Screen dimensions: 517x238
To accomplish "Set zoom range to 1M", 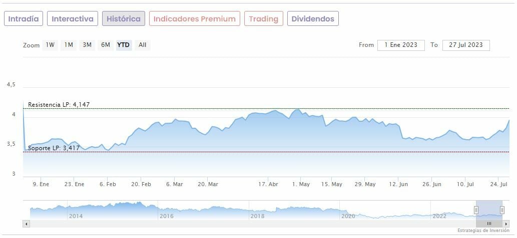I will tap(69, 45).
